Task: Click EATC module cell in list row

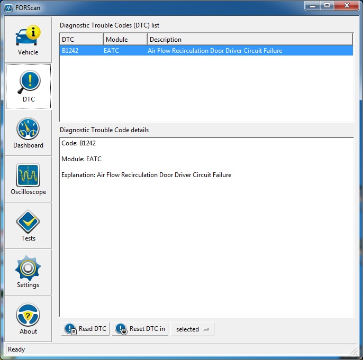Action: click(x=111, y=51)
